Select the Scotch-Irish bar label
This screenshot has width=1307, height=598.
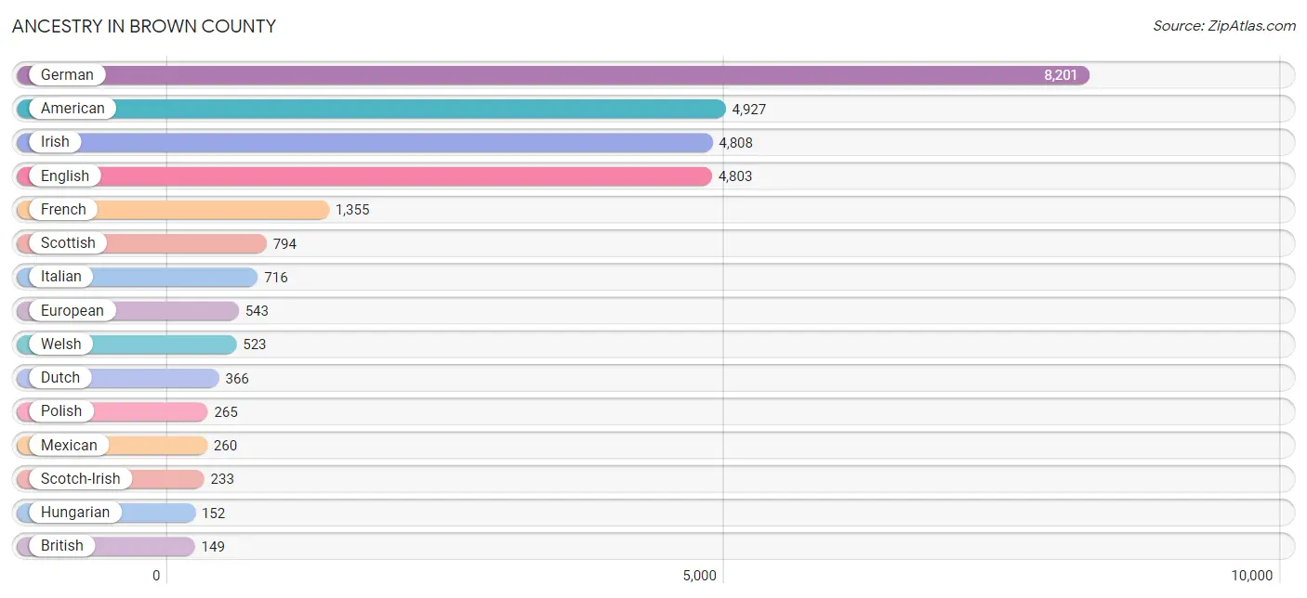[80, 479]
